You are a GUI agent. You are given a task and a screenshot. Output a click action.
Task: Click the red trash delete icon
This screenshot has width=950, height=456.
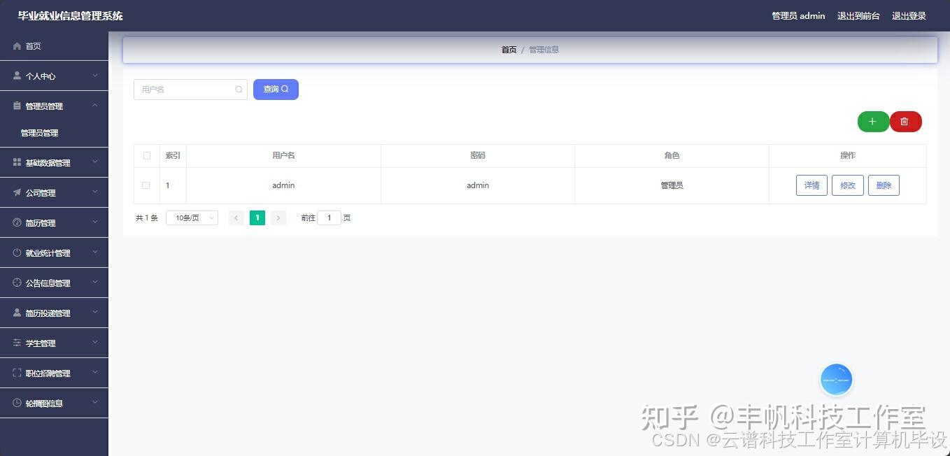(x=905, y=121)
